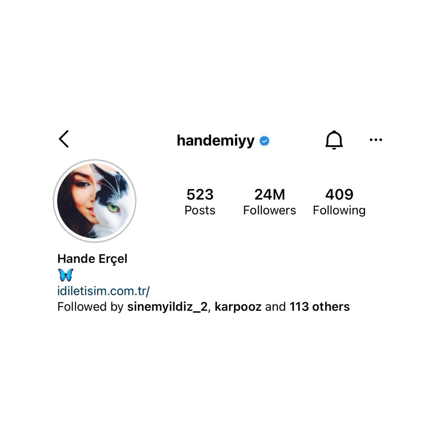View the 113 others mutual followers
The height and width of the screenshot is (447, 447).
320,307
